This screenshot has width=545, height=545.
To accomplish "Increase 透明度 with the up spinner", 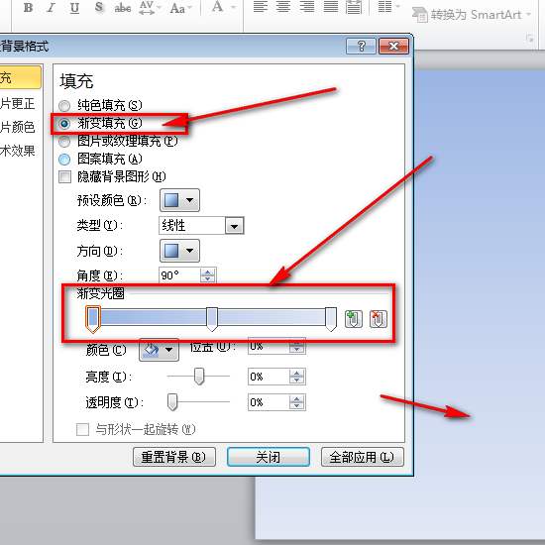I will (x=296, y=399).
